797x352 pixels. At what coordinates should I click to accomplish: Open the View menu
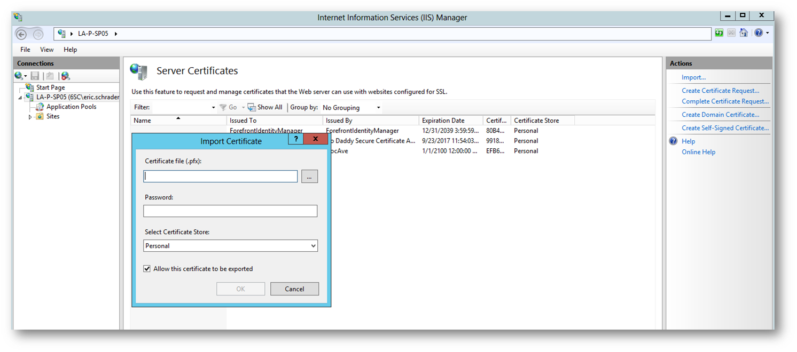pyautogui.click(x=47, y=50)
